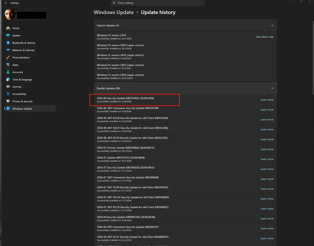The width and height of the screenshot is (314, 246).
Task: Select 2026-04 Security Update (KB5083769) entry
Action: click(x=185, y=219)
